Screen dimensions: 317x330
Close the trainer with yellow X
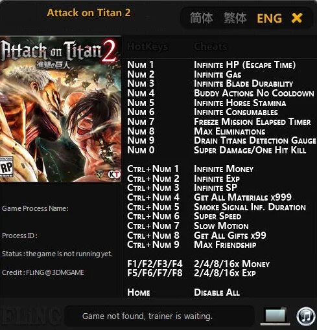click(297, 18)
